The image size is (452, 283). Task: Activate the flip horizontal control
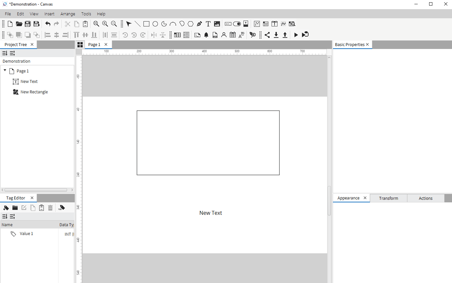tap(154, 35)
